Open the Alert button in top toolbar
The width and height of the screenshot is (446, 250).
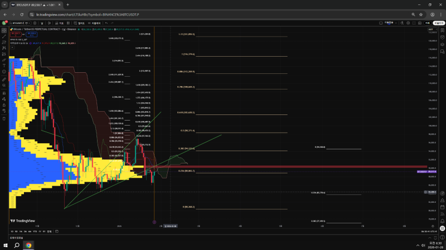click(79, 23)
